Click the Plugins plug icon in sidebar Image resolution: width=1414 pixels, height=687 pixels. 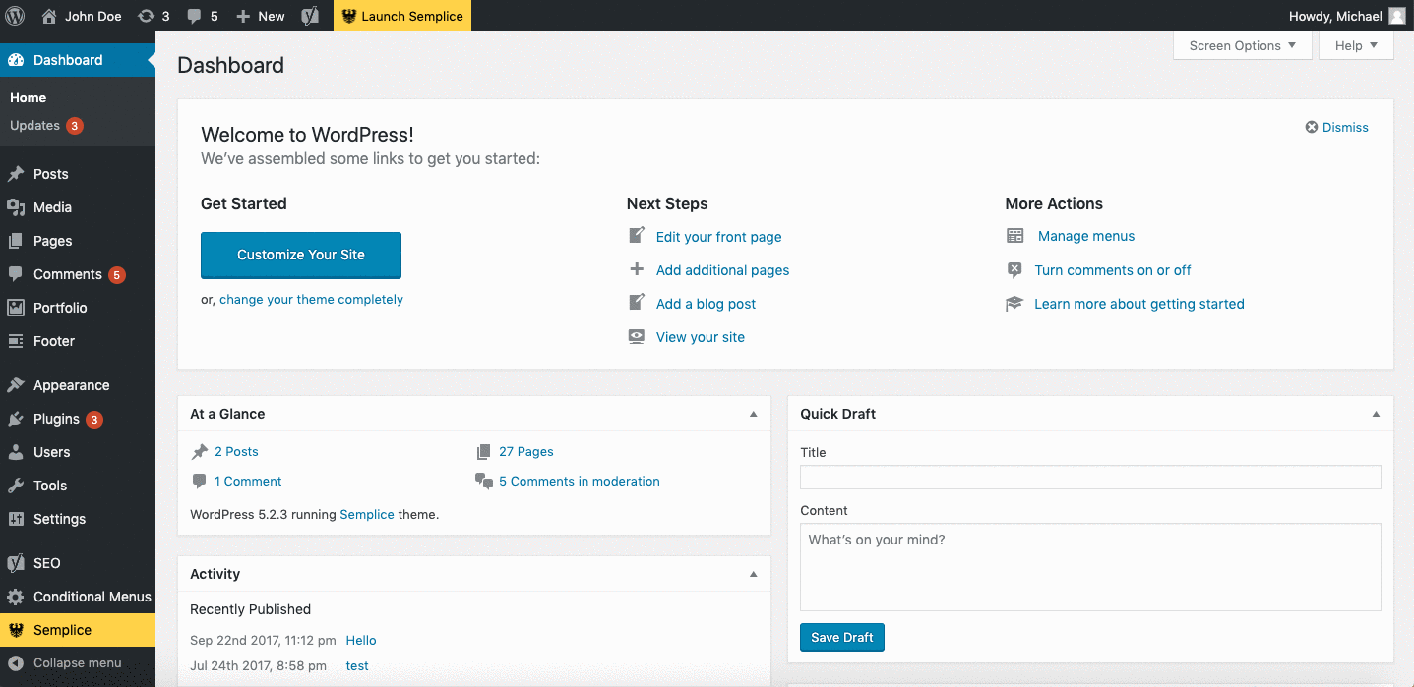coord(16,419)
